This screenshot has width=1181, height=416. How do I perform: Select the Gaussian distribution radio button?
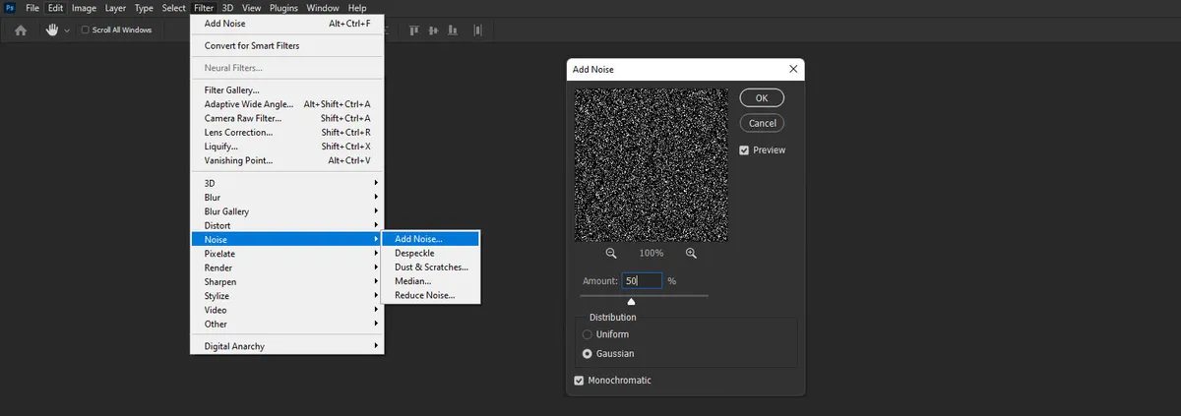pyautogui.click(x=588, y=353)
